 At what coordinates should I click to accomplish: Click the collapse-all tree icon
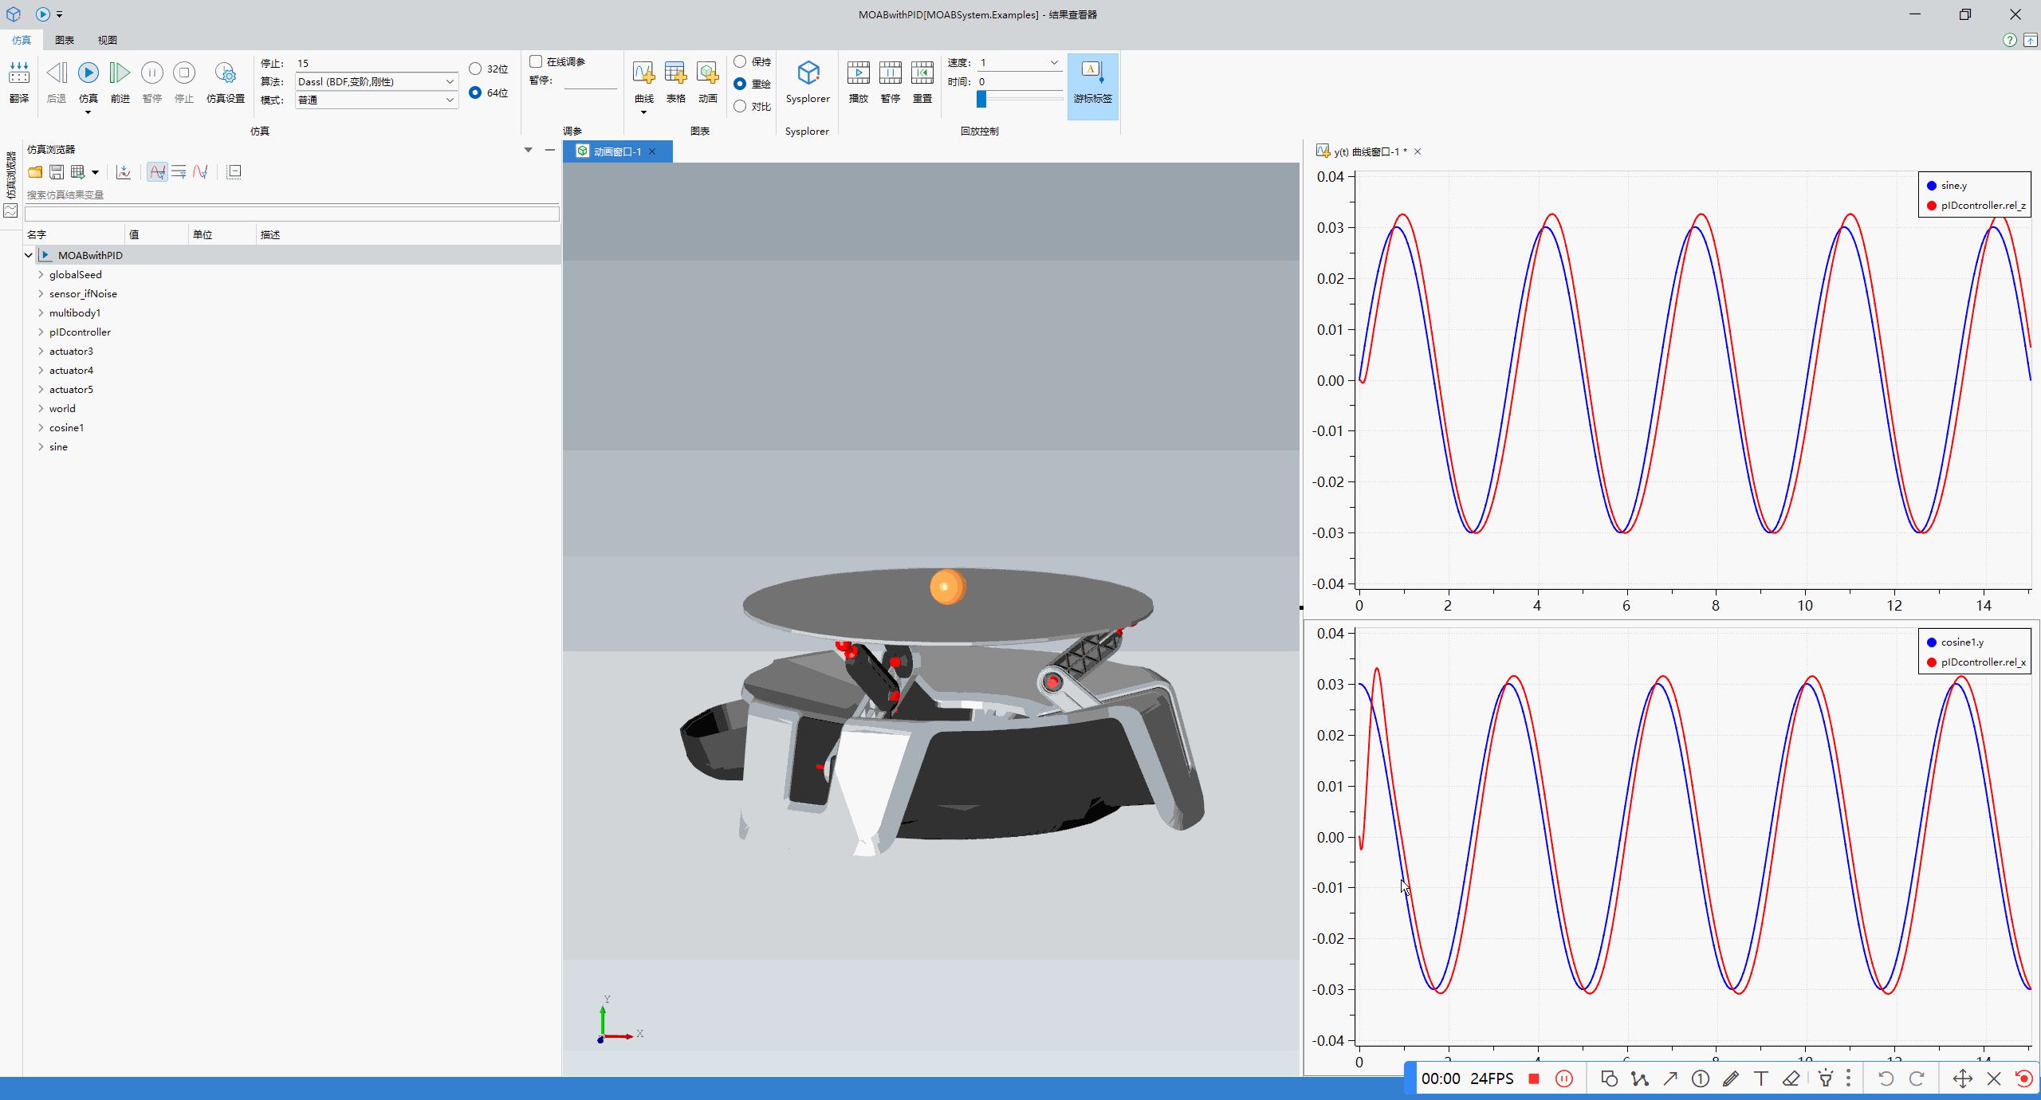click(x=234, y=172)
